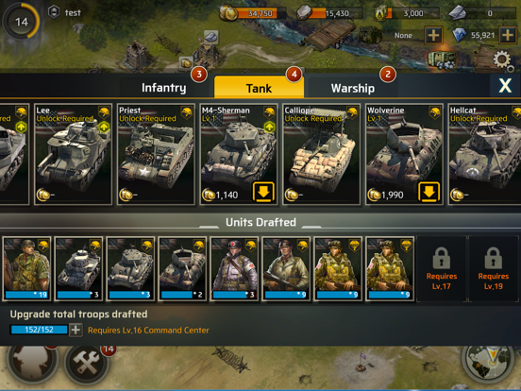The width and height of the screenshot is (521, 391).
Task: Select the medic unit in Units Drafted
Action: click(235, 268)
